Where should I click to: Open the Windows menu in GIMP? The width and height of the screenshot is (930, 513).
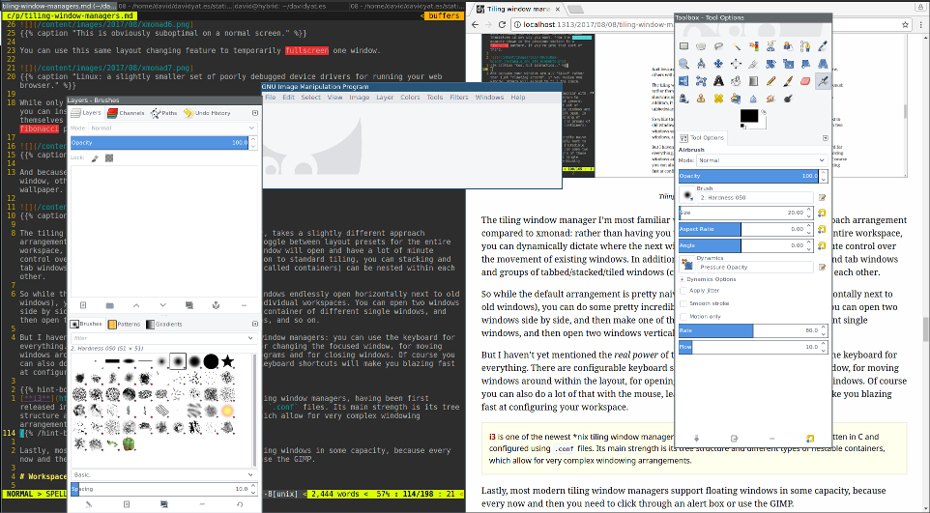click(x=489, y=98)
